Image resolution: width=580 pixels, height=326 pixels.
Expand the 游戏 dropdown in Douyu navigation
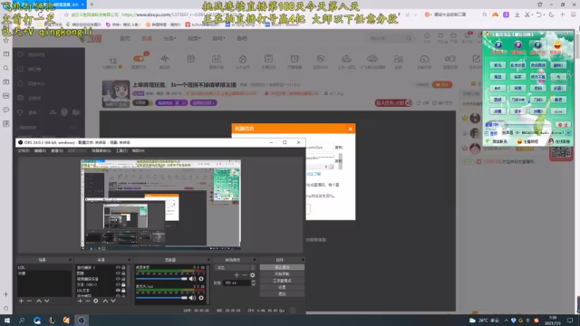(218, 38)
